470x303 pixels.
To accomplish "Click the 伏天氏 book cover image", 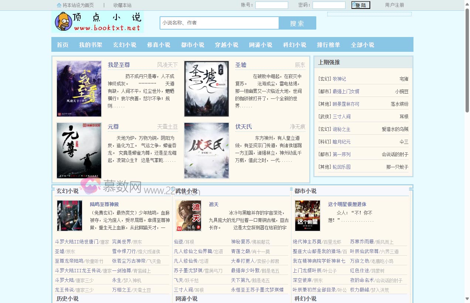I will [x=206, y=151].
